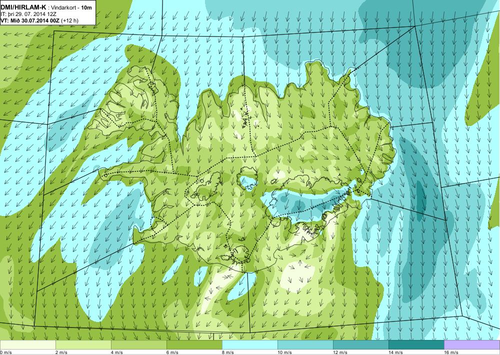
Task: Click the 'Vindarkort - 10m' label
Action: pos(71,7)
